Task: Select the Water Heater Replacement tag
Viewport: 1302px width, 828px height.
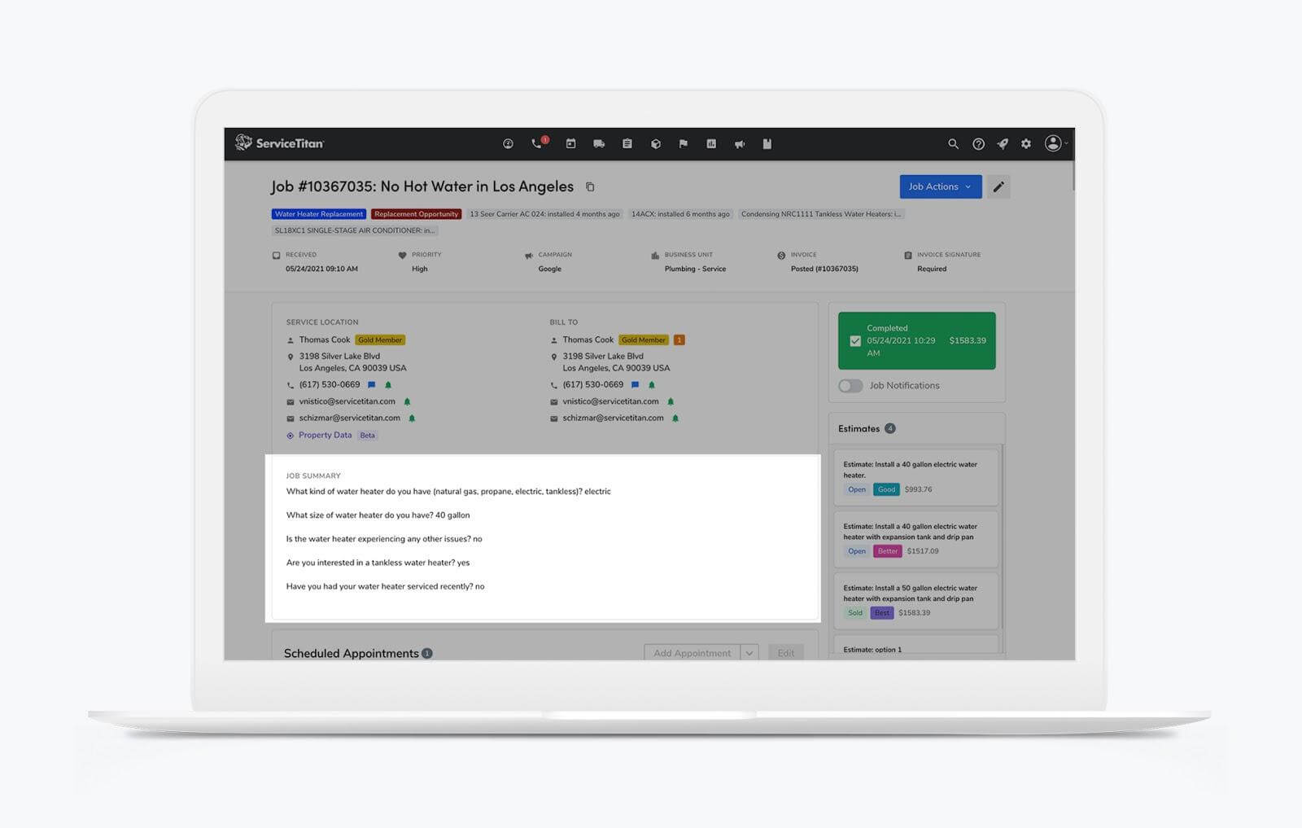Action: [x=318, y=213]
